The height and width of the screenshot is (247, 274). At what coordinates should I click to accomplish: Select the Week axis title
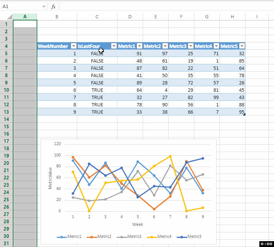[138, 224]
